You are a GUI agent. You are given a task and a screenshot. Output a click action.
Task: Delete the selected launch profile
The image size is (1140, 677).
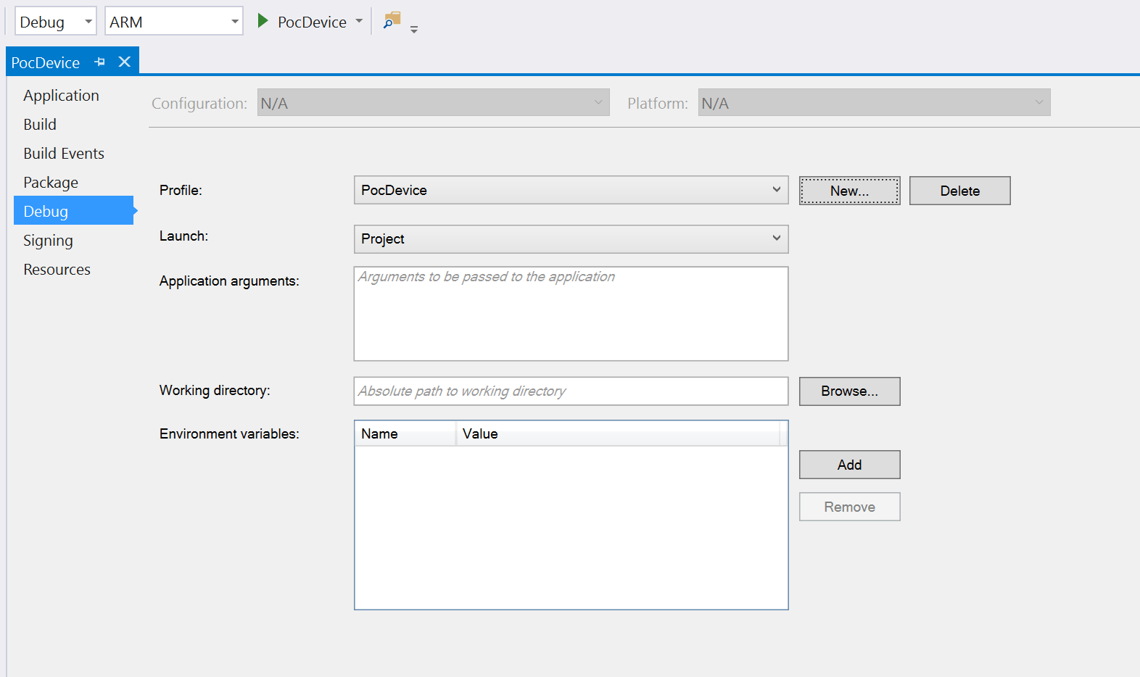[959, 191]
